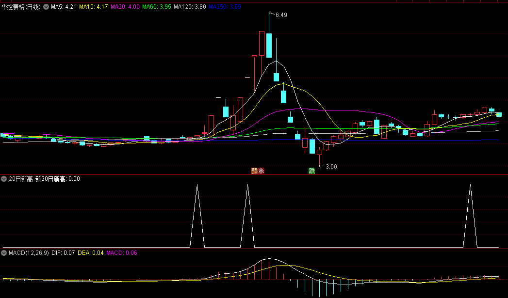508x298 pixels.
Task: Click the DEA: 0.04 value
Action: [91, 253]
